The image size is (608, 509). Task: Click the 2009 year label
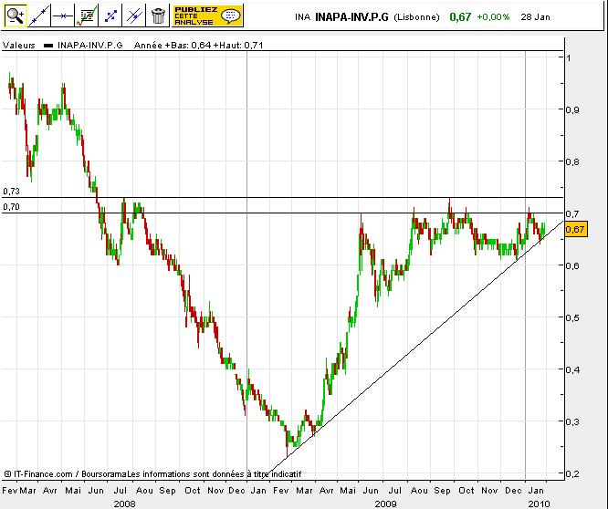(385, 504)
